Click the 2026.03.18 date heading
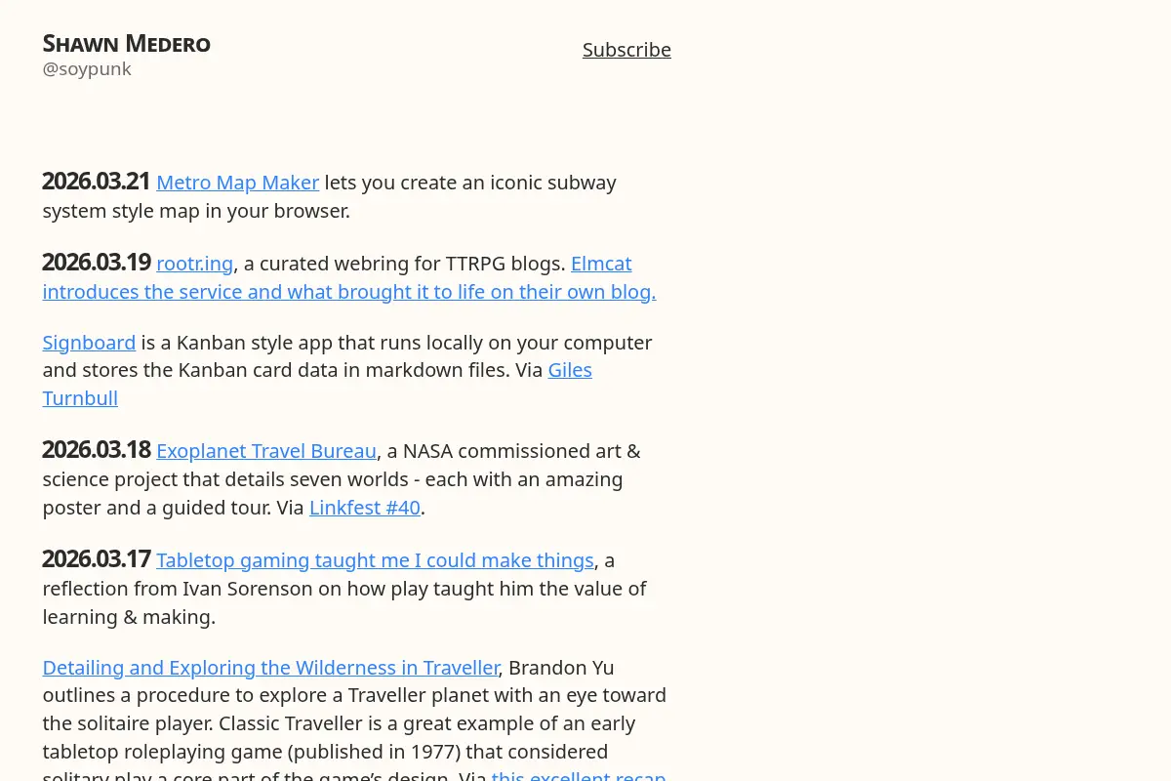 coord(97,450)
